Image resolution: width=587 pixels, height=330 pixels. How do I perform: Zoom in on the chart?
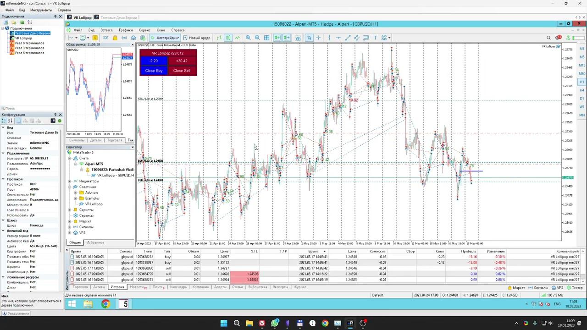(248, 38)
